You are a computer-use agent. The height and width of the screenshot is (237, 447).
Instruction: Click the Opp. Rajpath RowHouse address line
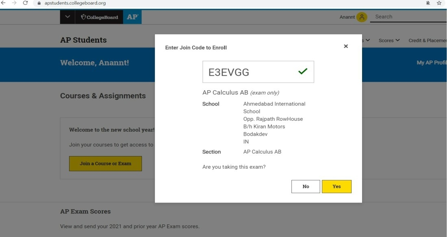point(273,119)
